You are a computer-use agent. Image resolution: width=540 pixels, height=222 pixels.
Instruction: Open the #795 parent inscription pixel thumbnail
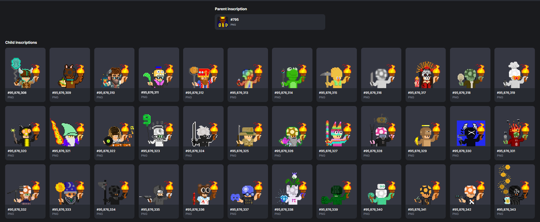click(x=223, y=22)
